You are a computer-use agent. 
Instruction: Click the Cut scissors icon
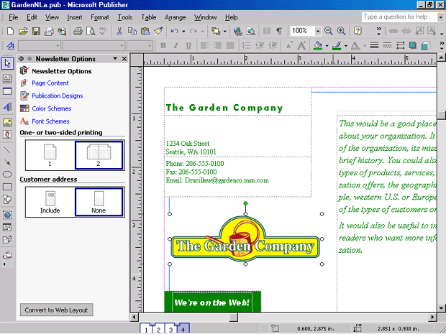119,31
